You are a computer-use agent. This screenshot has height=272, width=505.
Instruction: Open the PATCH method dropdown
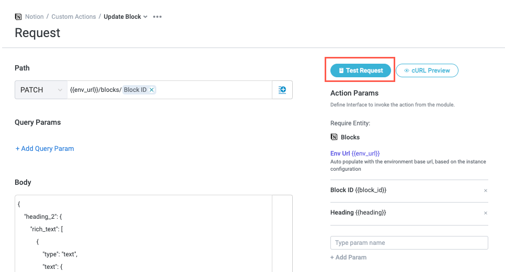41,90
